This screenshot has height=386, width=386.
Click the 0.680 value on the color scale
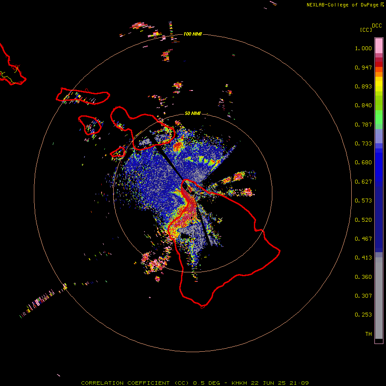[x=363, y=163]
